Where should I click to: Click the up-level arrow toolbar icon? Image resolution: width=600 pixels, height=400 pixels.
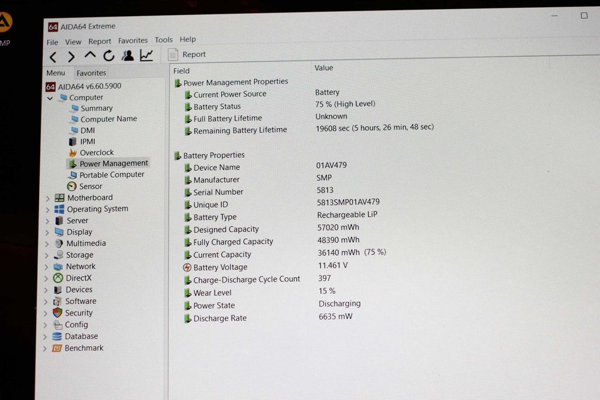[90, 56]
